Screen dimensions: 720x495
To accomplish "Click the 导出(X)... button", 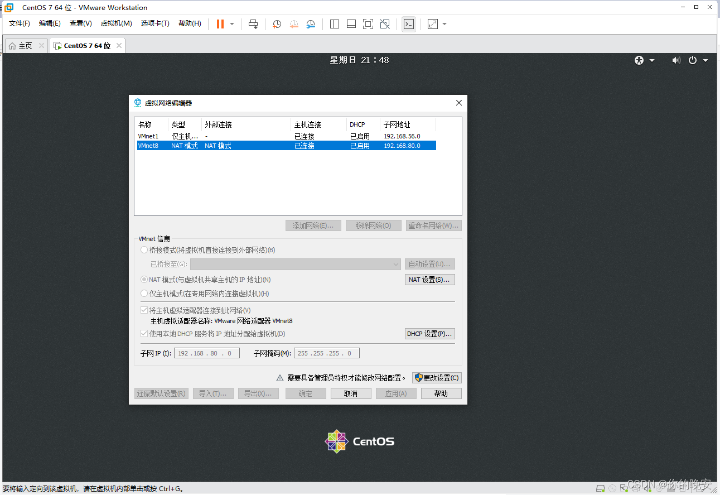I will [x=258, y=393].
